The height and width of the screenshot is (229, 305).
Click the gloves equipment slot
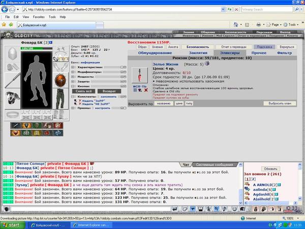click(60, 67)
